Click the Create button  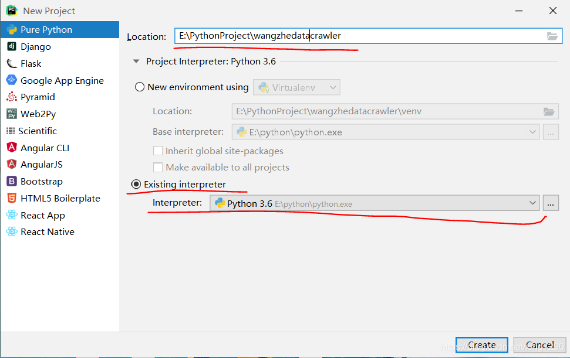(x=482, y=345)
